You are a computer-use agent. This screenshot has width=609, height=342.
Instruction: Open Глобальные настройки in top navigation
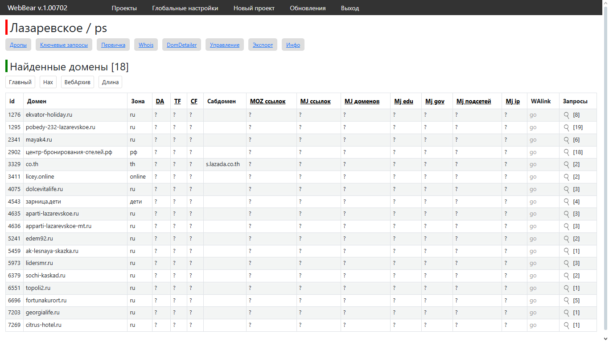(x=185, y=8)
